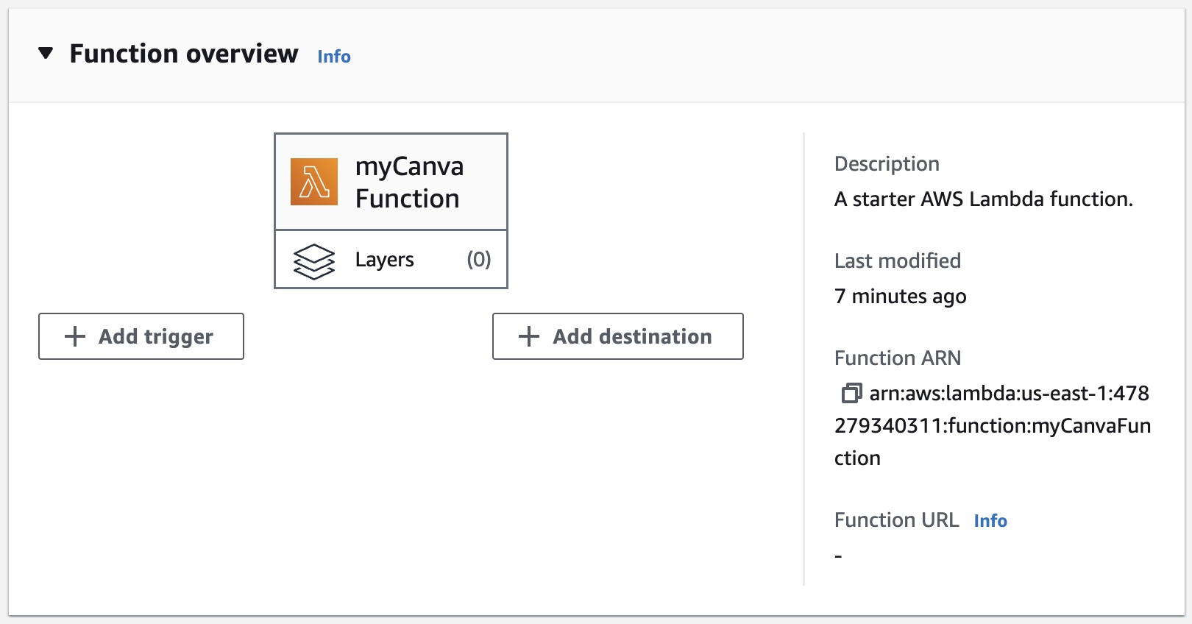This screenshot has width=1192, height=624.
Task: Copy the Function ARN with copy icon
Action: pos(851,393)
